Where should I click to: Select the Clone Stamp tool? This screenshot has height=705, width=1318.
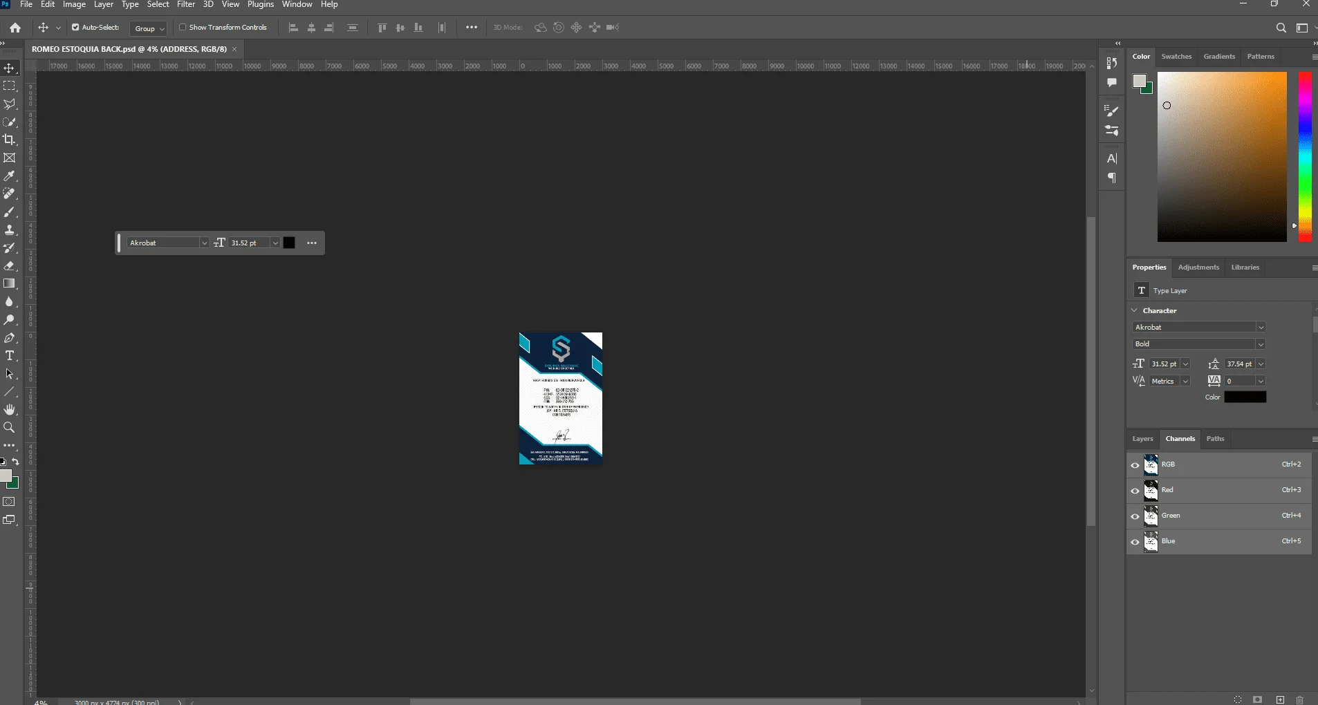click(10, 230)
